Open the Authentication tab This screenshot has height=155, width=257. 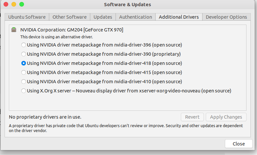[136, 17]
